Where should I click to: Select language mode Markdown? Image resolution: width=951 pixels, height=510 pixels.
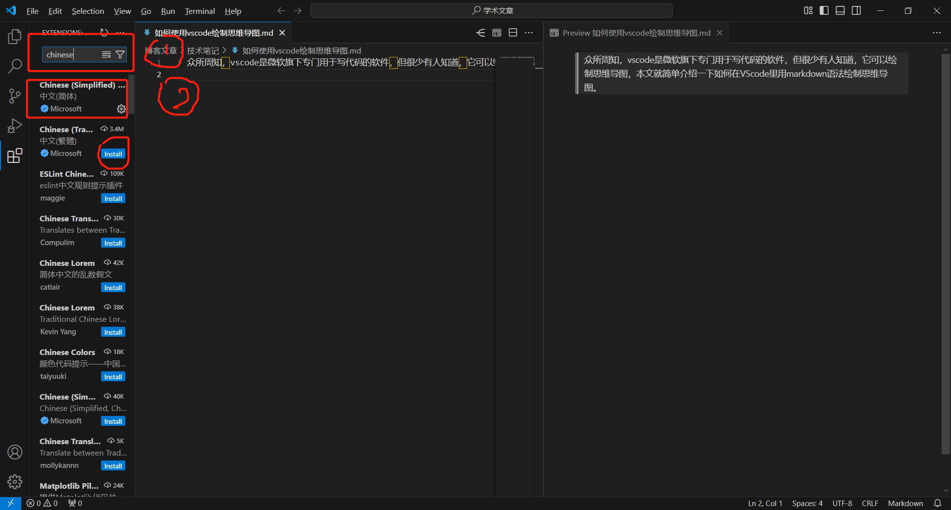click(x=905, y=503)
